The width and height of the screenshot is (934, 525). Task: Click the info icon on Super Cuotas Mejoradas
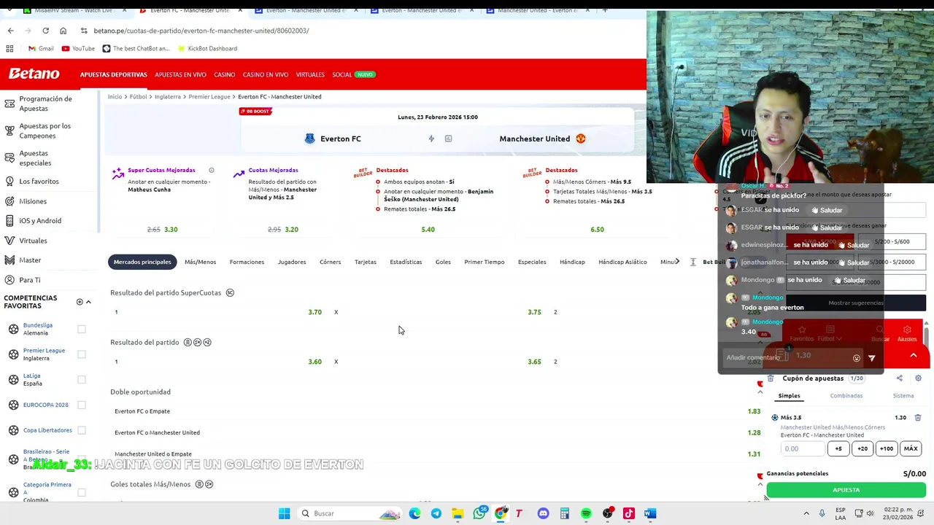click(x=212, y=170)
